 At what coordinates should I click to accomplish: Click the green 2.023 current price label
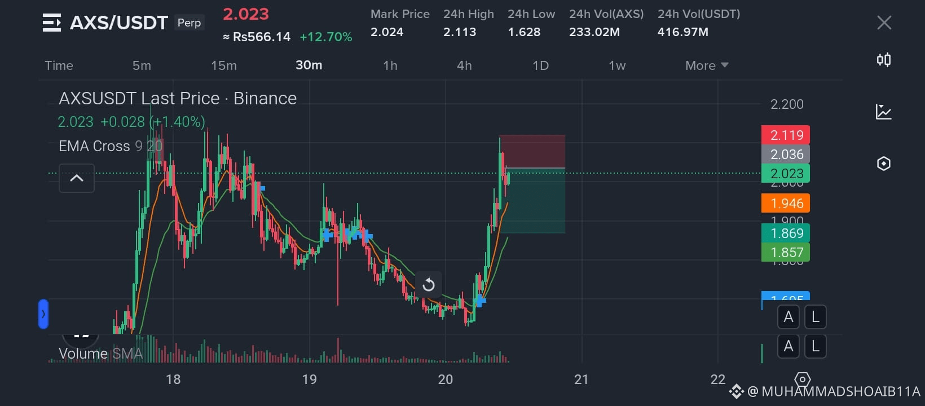click(786, 174)
